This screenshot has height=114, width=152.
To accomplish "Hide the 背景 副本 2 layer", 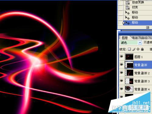I will click(x=121, y=72).
